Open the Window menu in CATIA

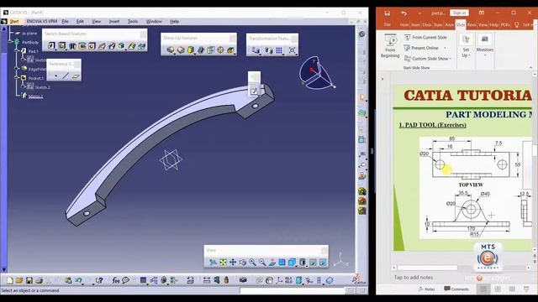154,21
